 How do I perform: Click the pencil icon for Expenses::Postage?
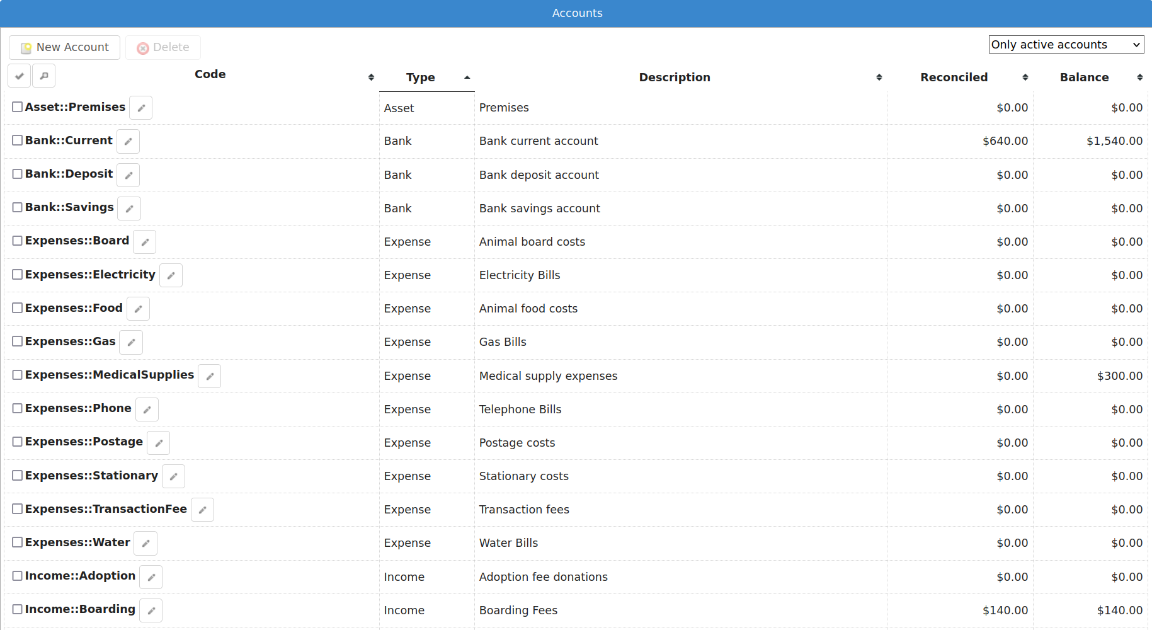click(158, 443)
